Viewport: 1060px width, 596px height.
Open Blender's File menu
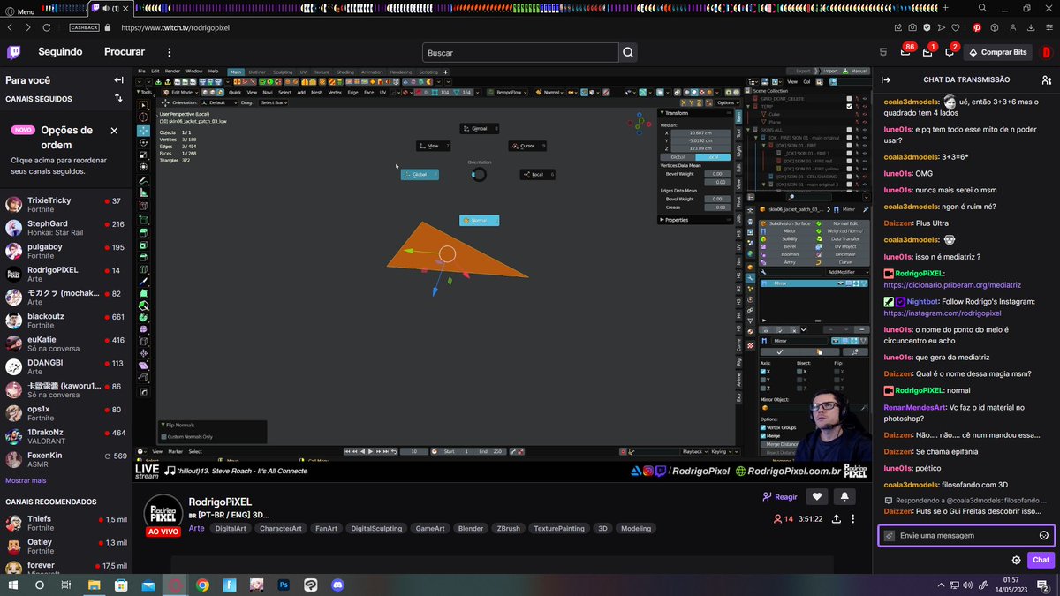pyautogui.click(x=141, y=72)
